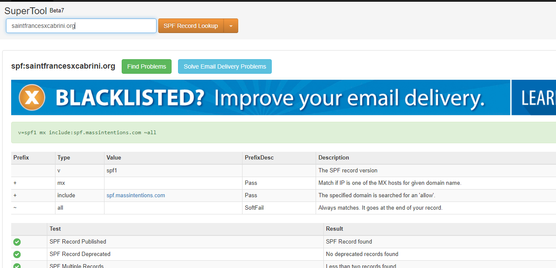556x268 pixels.
Task: Click the Test column header
Action: pos(55,229)
